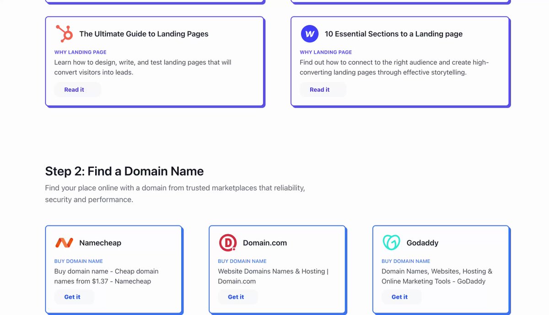549x315 pixels.
Task: Click Get it on Domain.com card
Action: 238,297
